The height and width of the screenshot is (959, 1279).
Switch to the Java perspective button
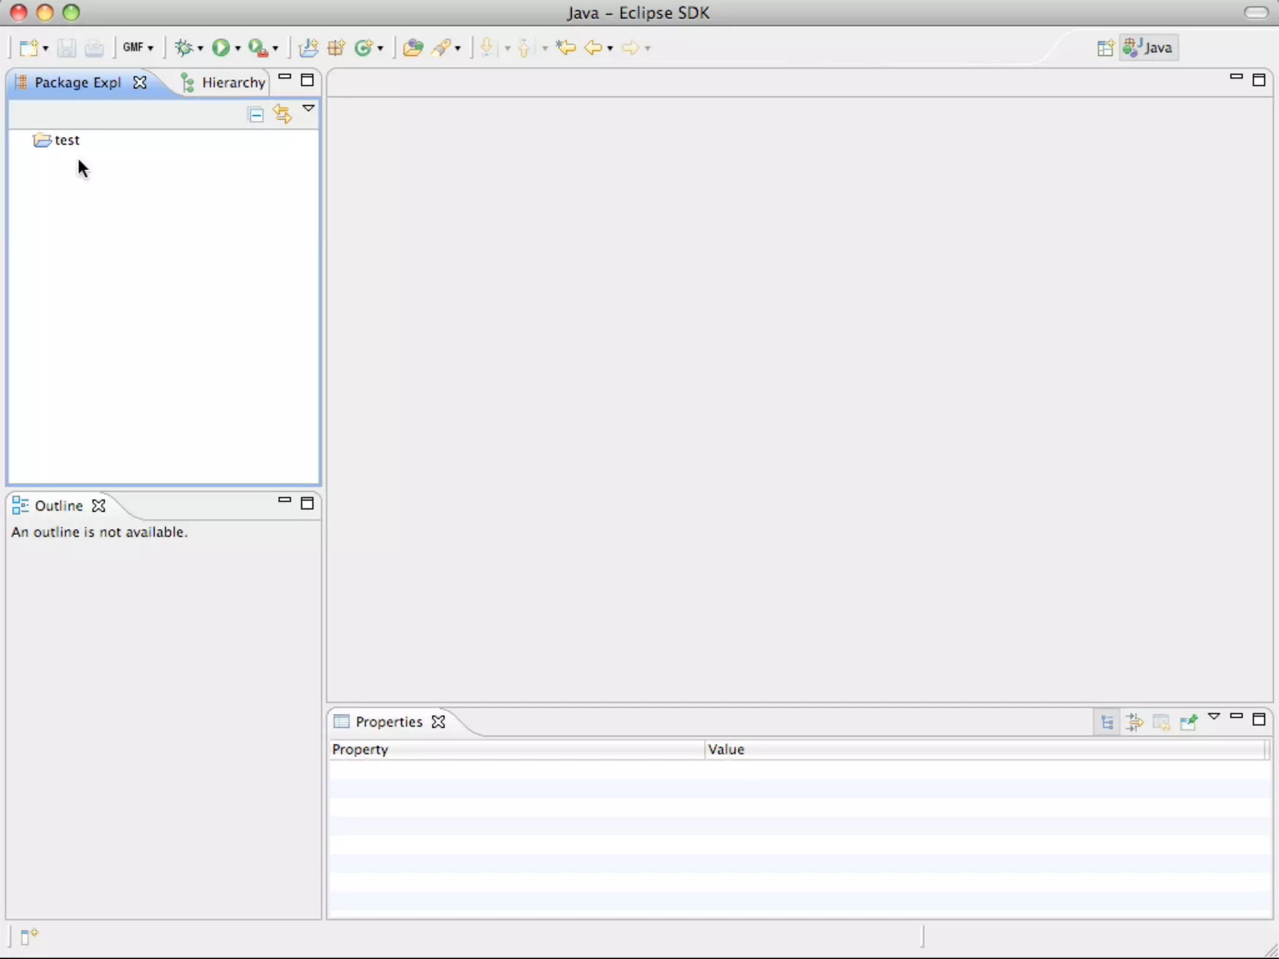tap(1148, 48)
